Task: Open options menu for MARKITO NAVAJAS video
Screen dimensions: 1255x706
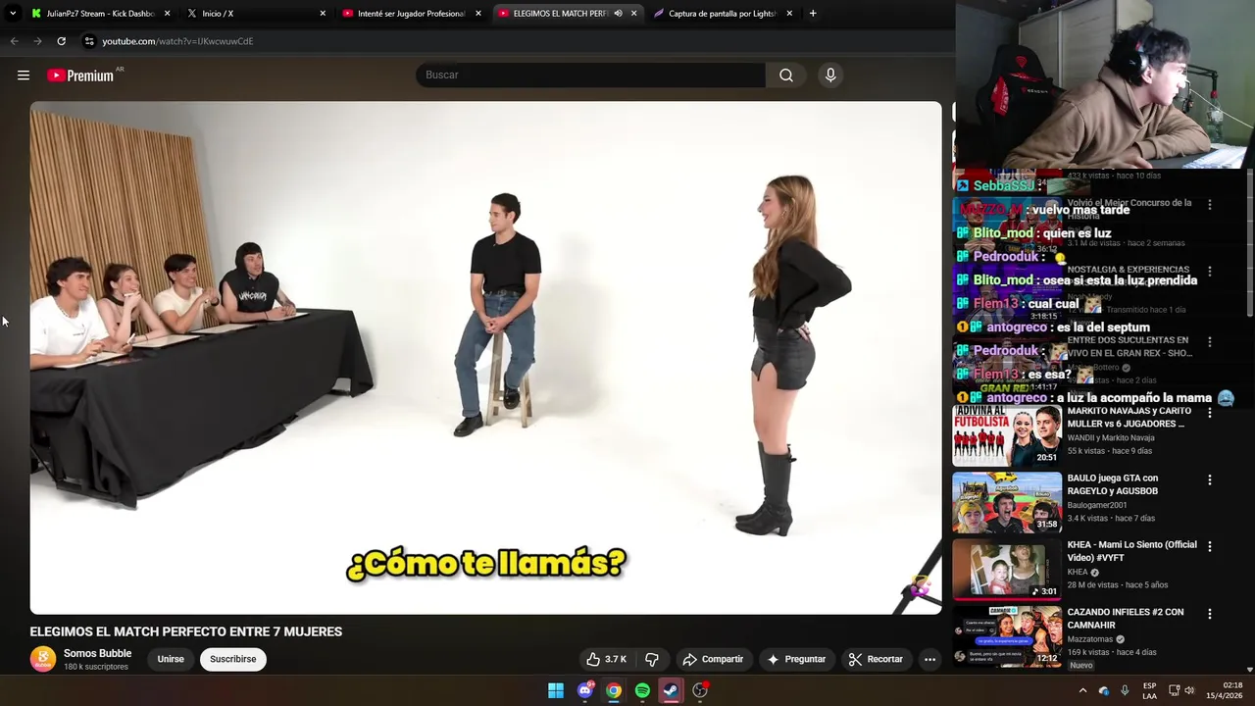Action: tap(1209, 413)
